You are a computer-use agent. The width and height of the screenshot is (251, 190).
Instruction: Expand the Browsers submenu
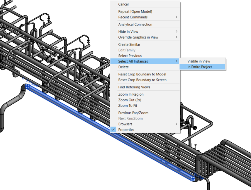[125, 124]
